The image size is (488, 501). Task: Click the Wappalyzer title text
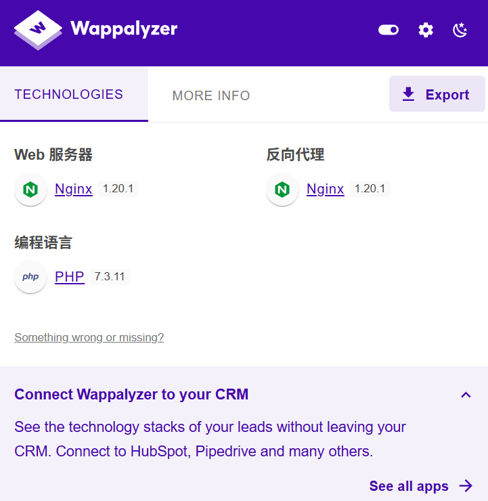(x=124, y=29)
